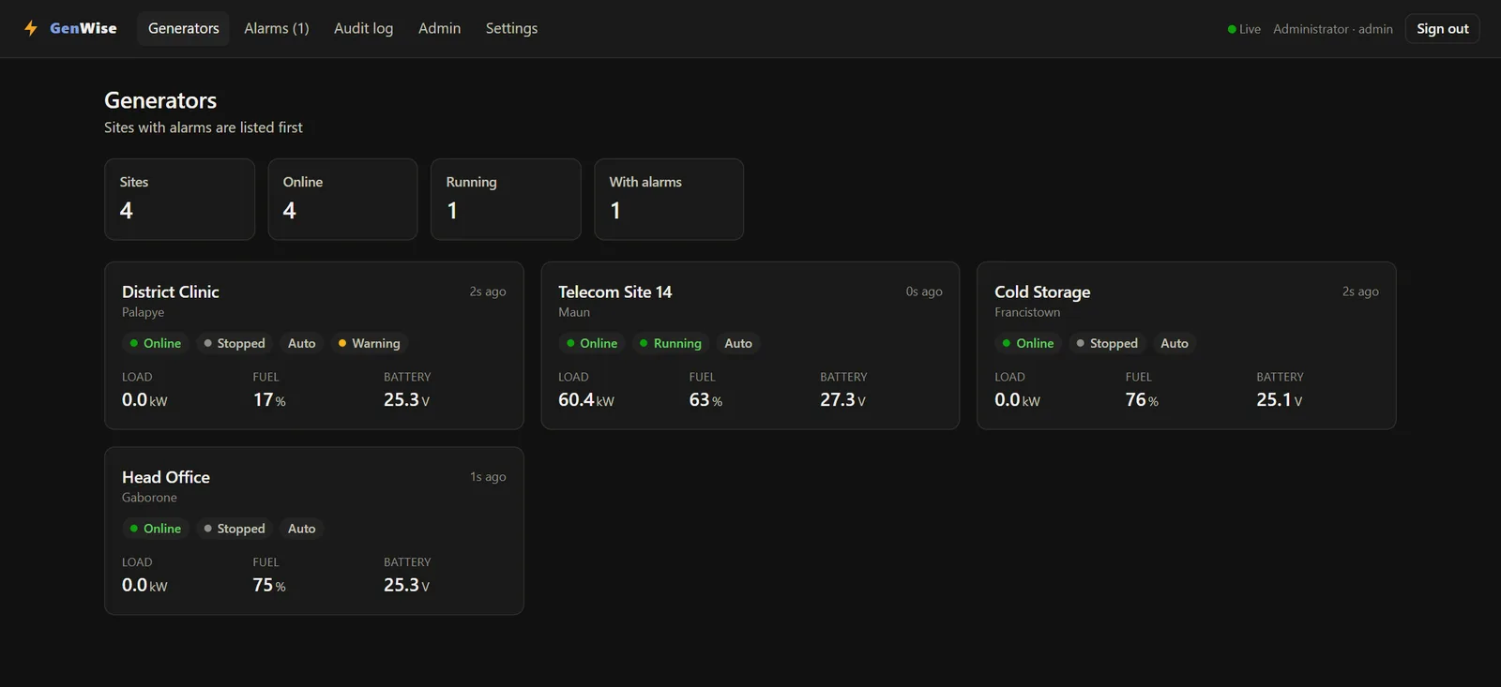This screenshot has height=687, width=1501.
Task: Open the District Clinic generator card title
Action: [x=171, y=292]
